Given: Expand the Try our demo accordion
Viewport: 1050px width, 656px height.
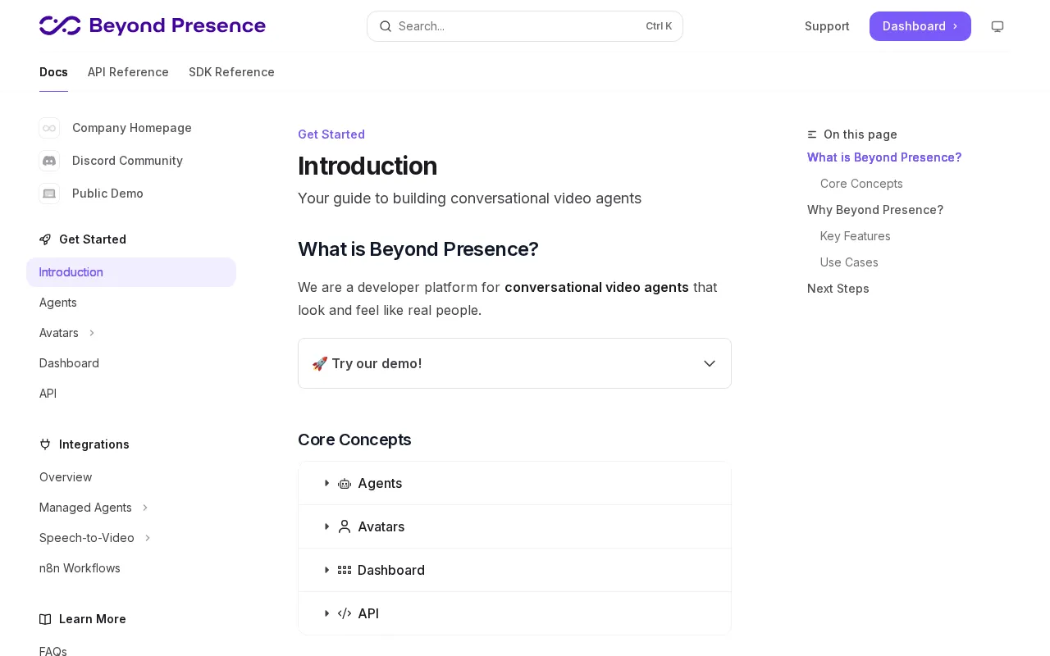Looking at the screenshot, I should tap(514, 363).
